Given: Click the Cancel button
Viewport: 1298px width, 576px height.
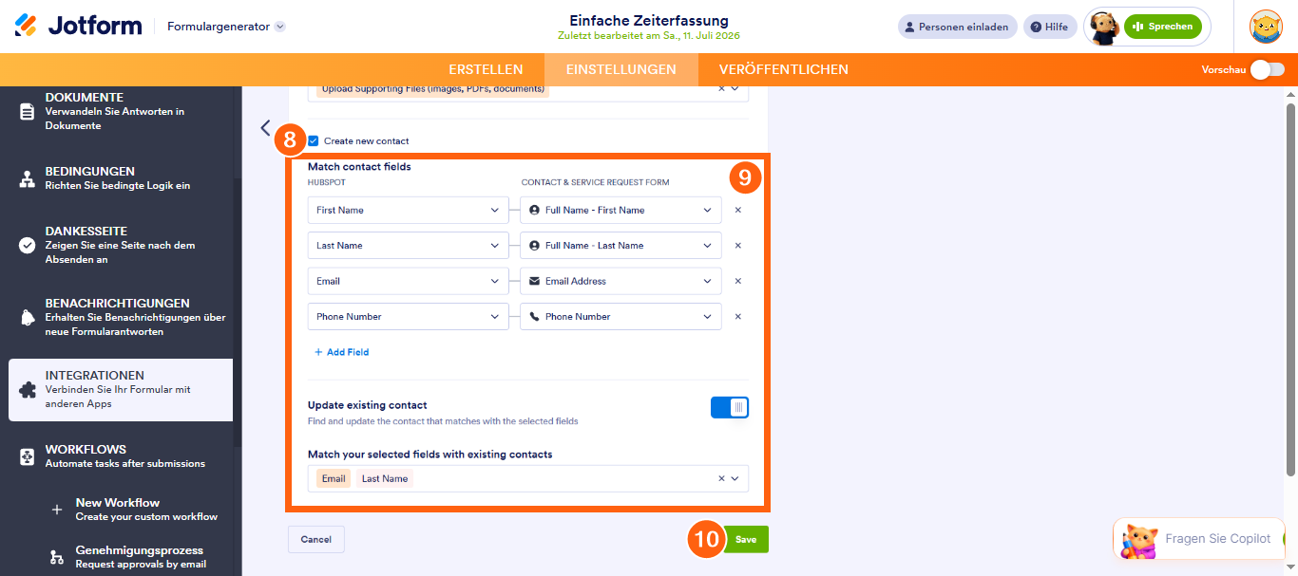Looking at the screenshot, I should (x=316, y=539).
